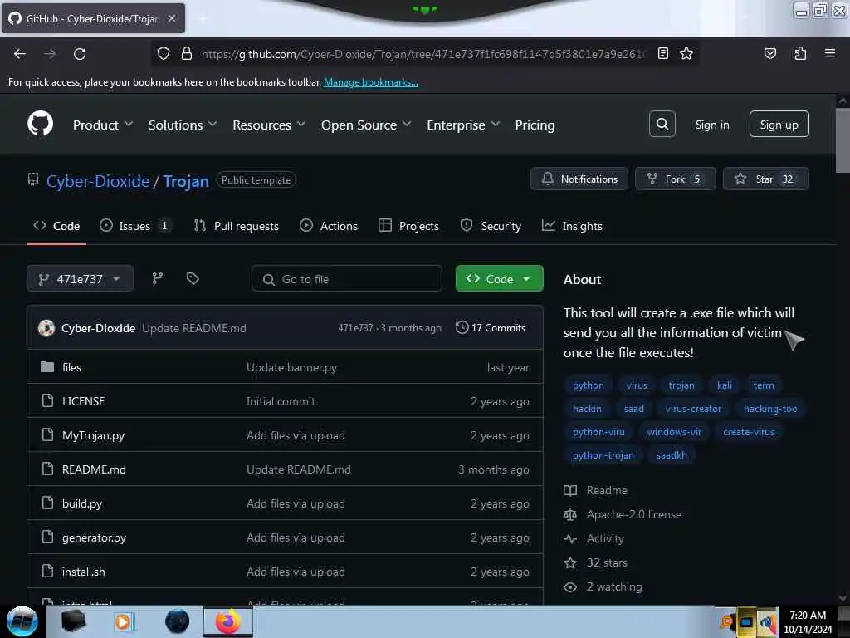Select the Code tab
Viewport: 850px width, 638px height.
tap(56, 226)
